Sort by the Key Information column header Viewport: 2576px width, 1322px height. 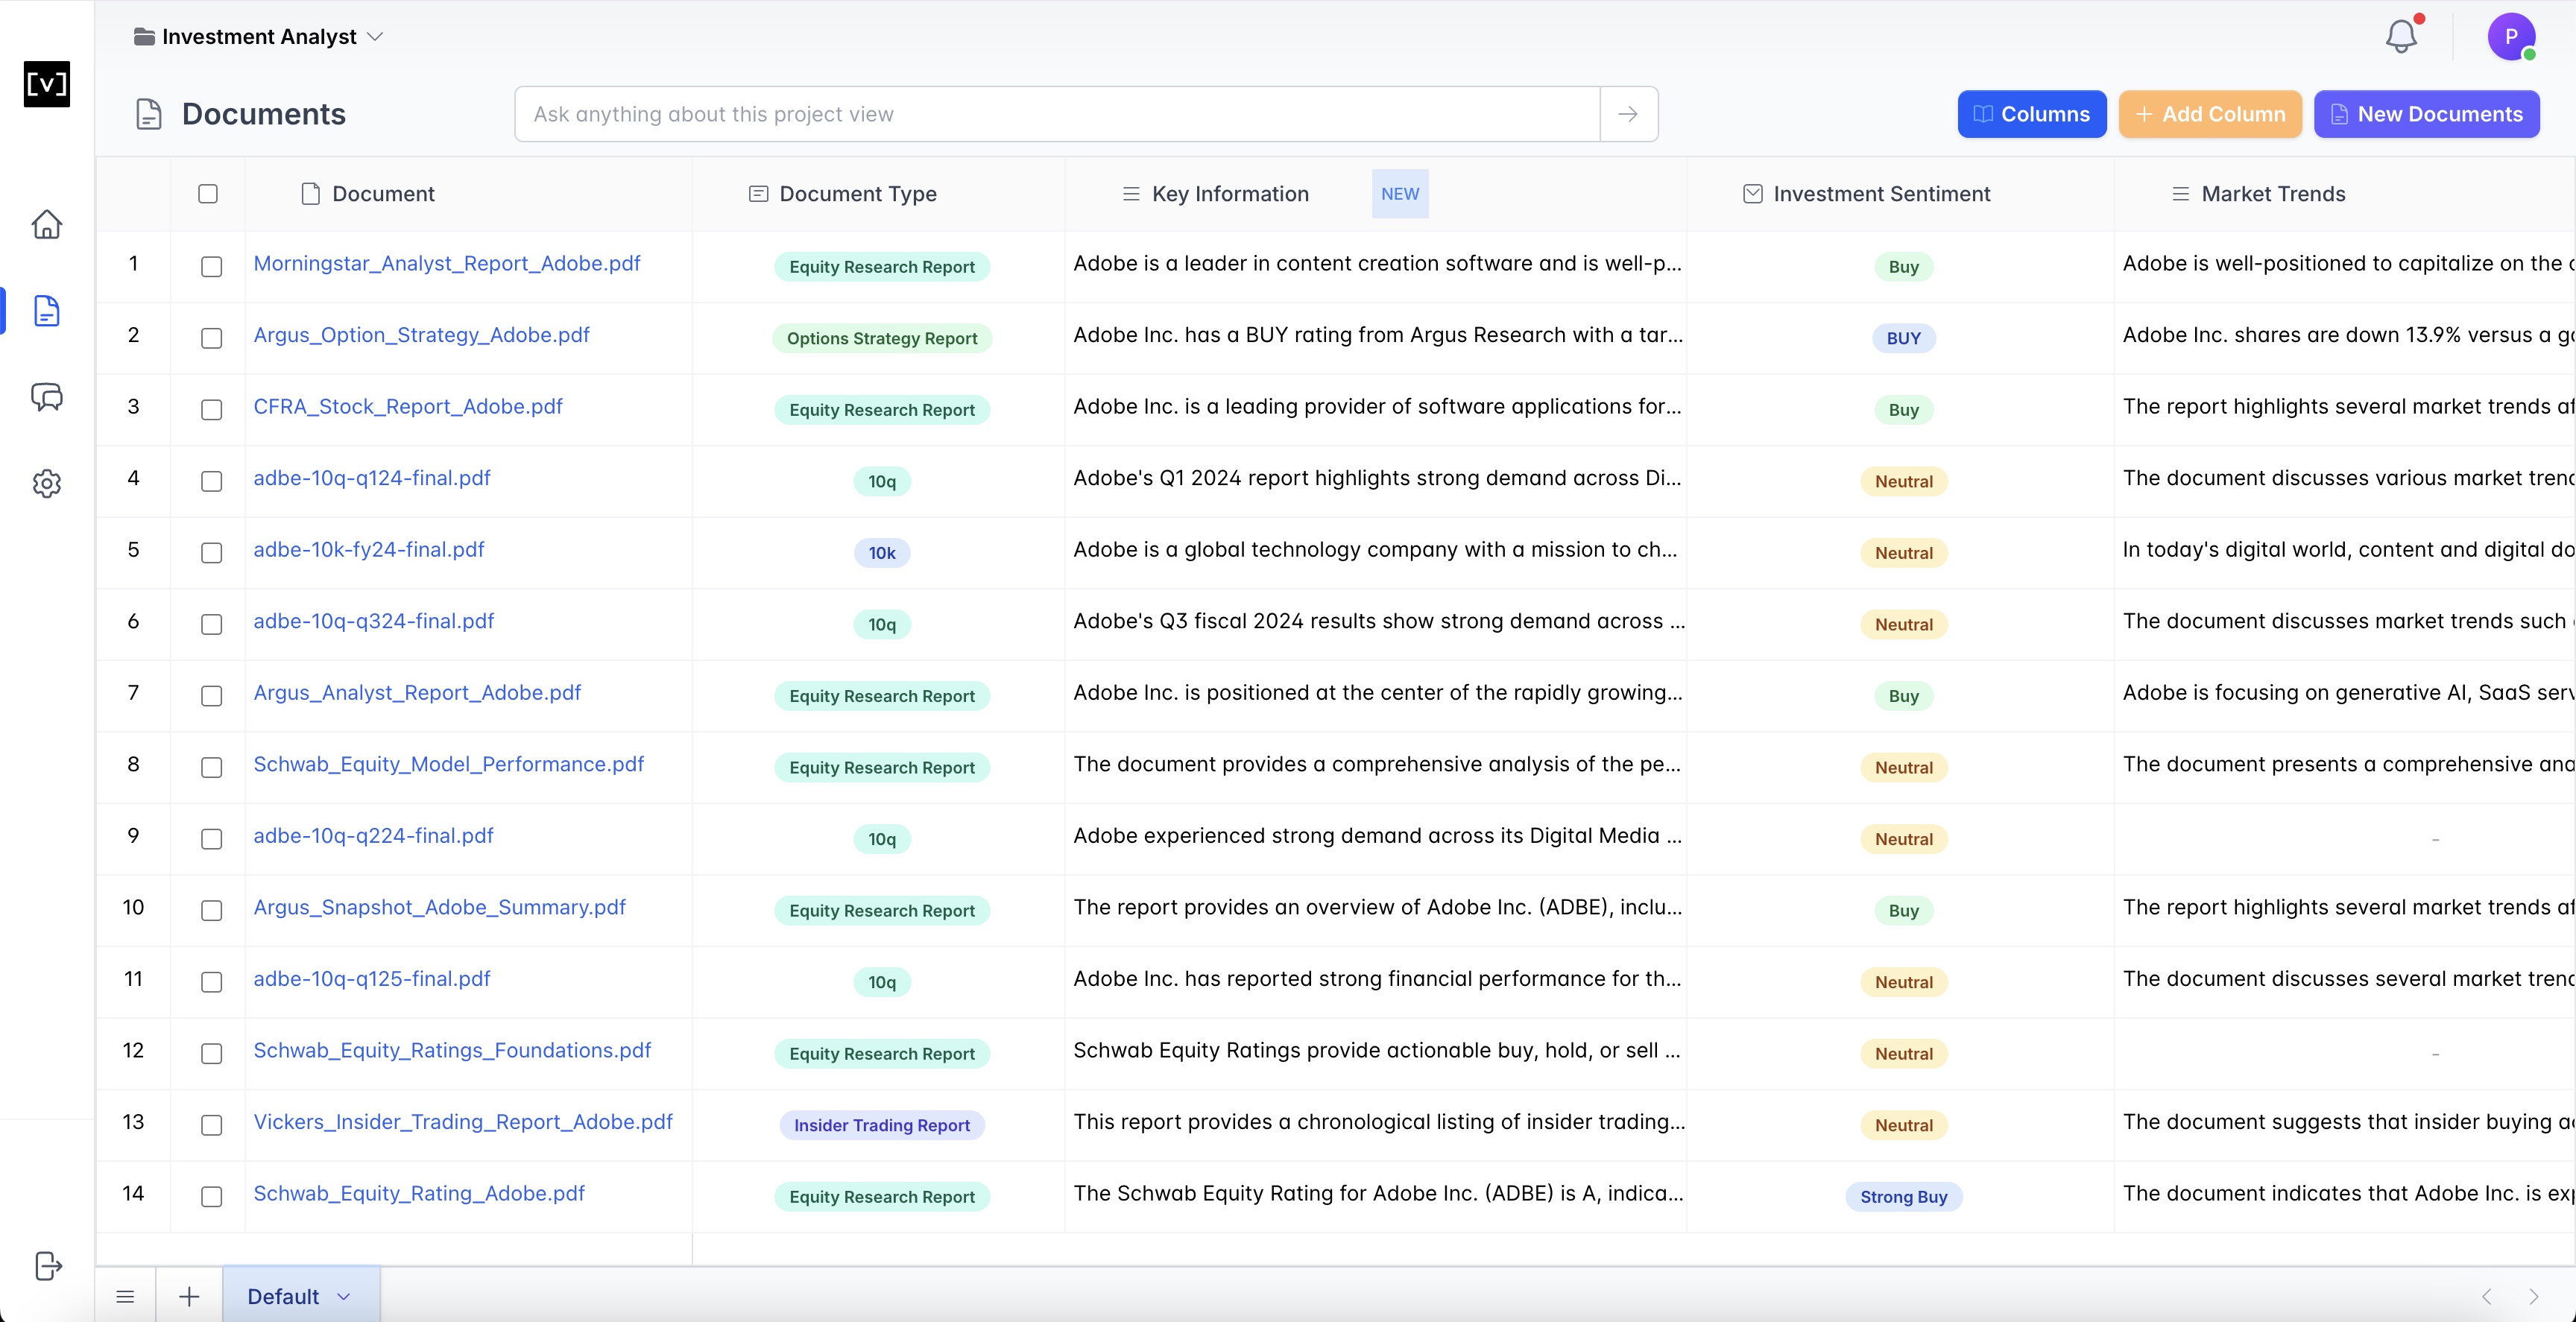click(x=1230, y=194)
